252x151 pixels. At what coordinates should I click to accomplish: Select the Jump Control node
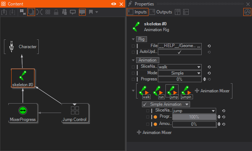tap(75, 113)
